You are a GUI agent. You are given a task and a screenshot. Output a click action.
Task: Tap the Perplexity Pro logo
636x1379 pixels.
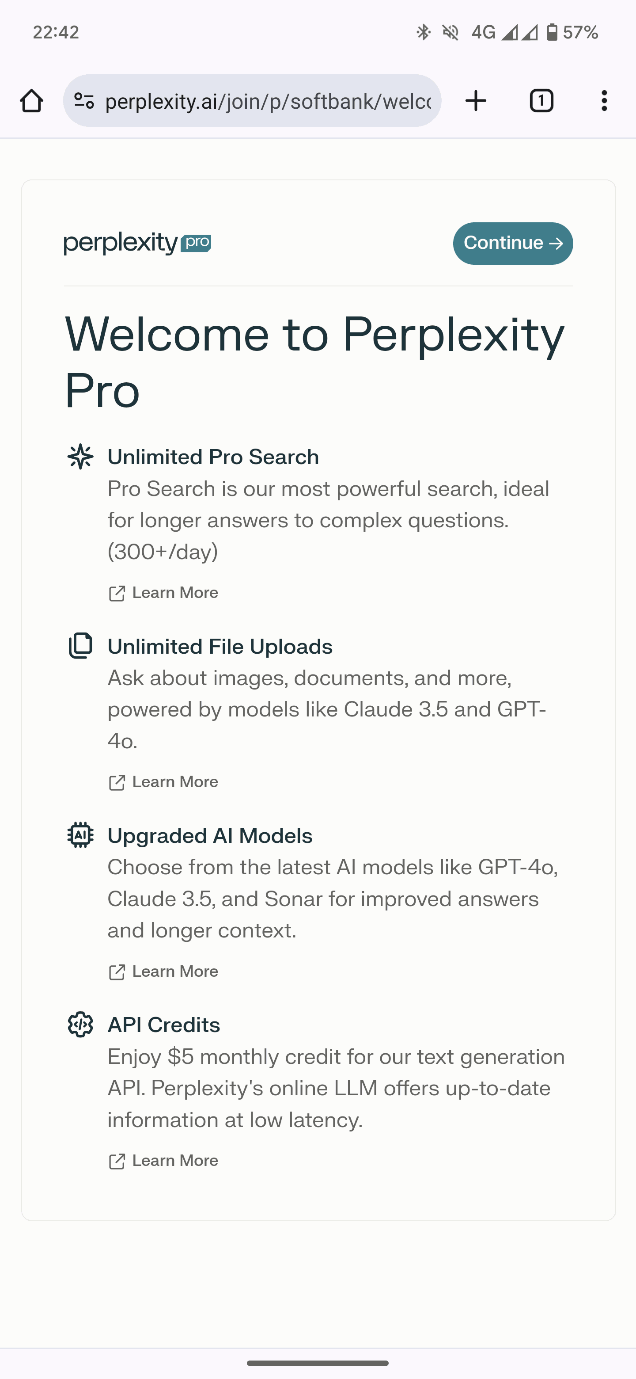click(x=137, y=244)
